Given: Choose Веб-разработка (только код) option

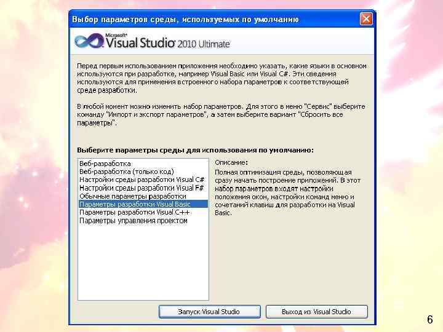Looking at the screenshot, I should point(127,172).
